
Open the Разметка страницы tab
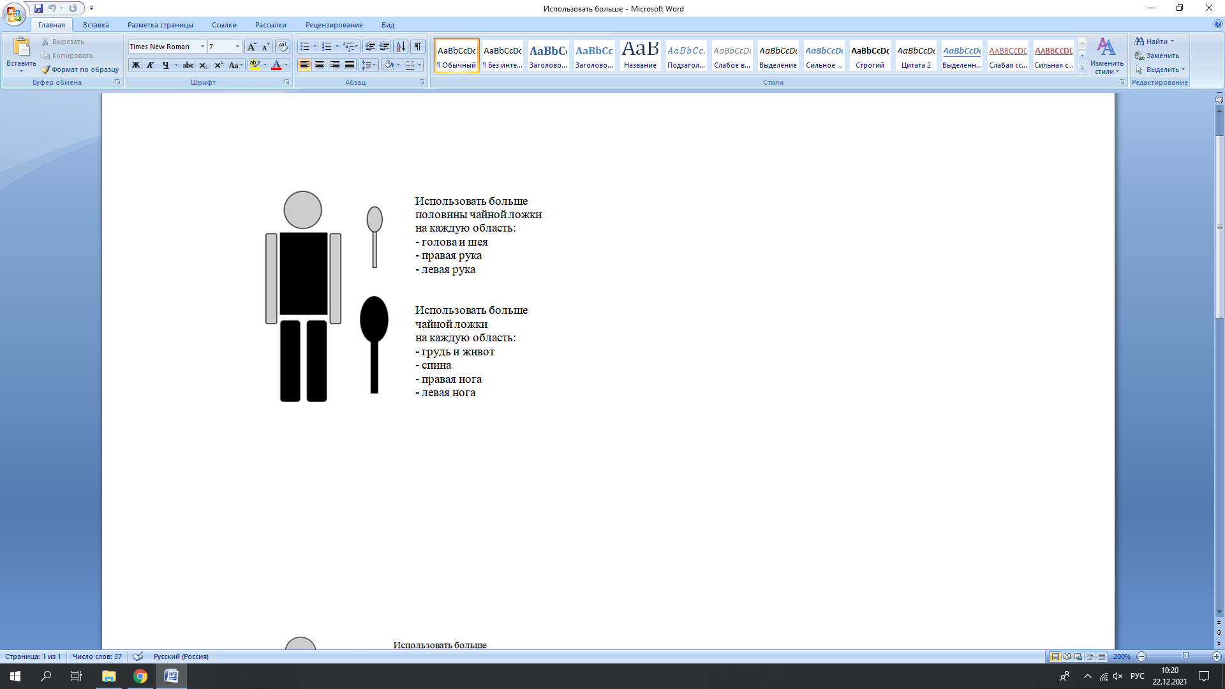(x=160, y=25)
